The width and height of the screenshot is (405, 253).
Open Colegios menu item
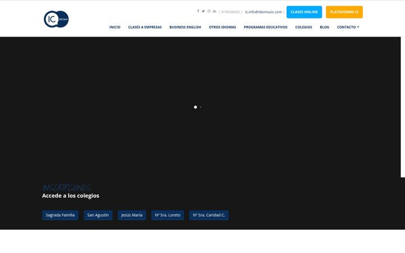(x=304, y=27)
